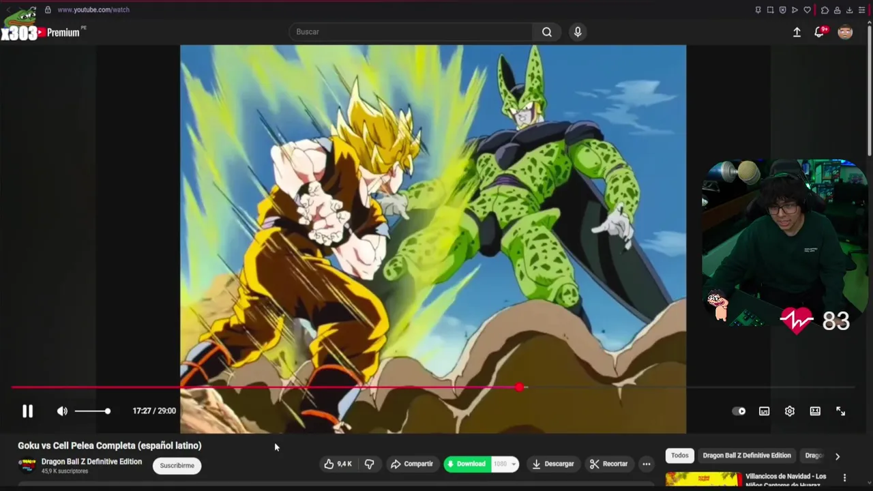Image resolution: width=873 pixels, height=491 pixels.
Task: Mute the video using the speaker icon
Action: click(x=62, y=411)
